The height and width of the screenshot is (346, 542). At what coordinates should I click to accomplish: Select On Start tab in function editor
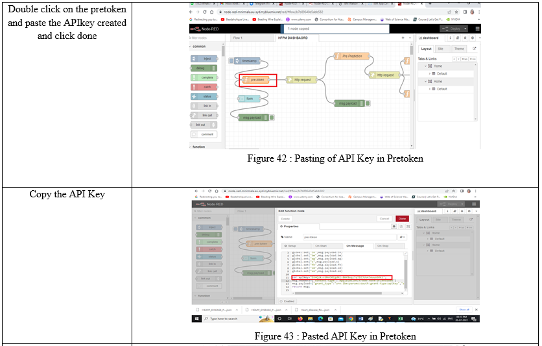[x=327, y=246]
